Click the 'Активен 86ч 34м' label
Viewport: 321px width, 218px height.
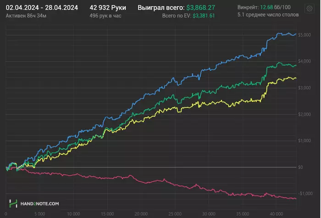pos(26,16)
